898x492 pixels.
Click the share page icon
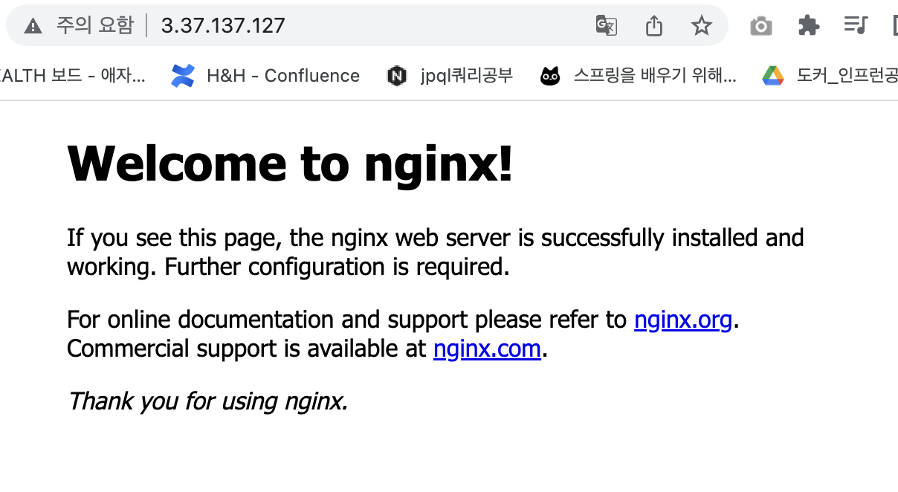pos(653,26)
